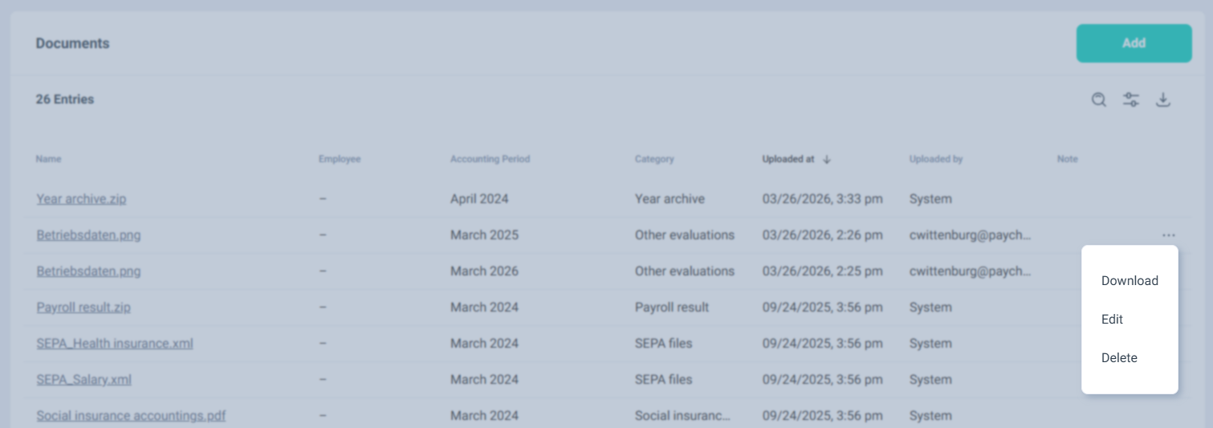1213x428 pixels.
Task: Click the download export icon
Action: pyautogui.click(x=1162, y=100)
